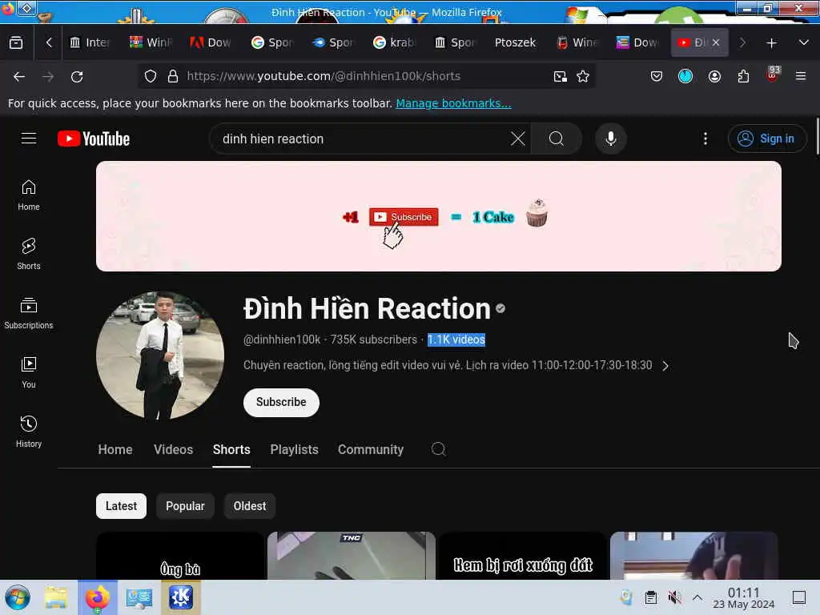Open channel Community tab
820x615 pixels.
[370, 449]
